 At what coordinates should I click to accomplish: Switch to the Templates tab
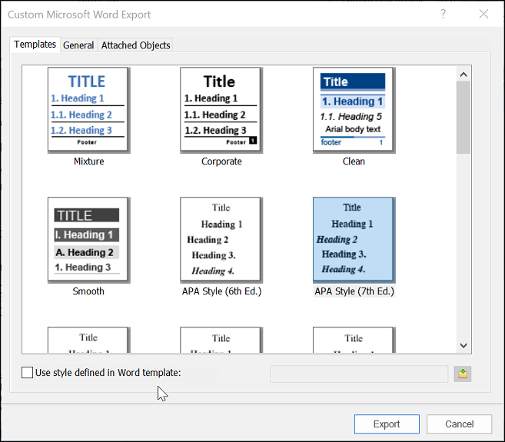[35, 45]
